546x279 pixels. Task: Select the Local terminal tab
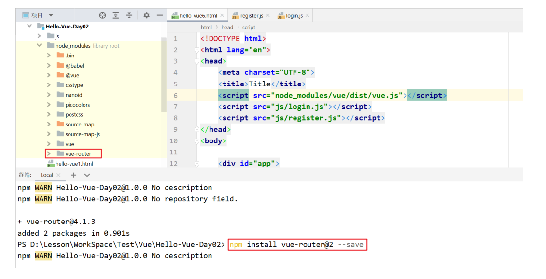click(x=47, y=175)
